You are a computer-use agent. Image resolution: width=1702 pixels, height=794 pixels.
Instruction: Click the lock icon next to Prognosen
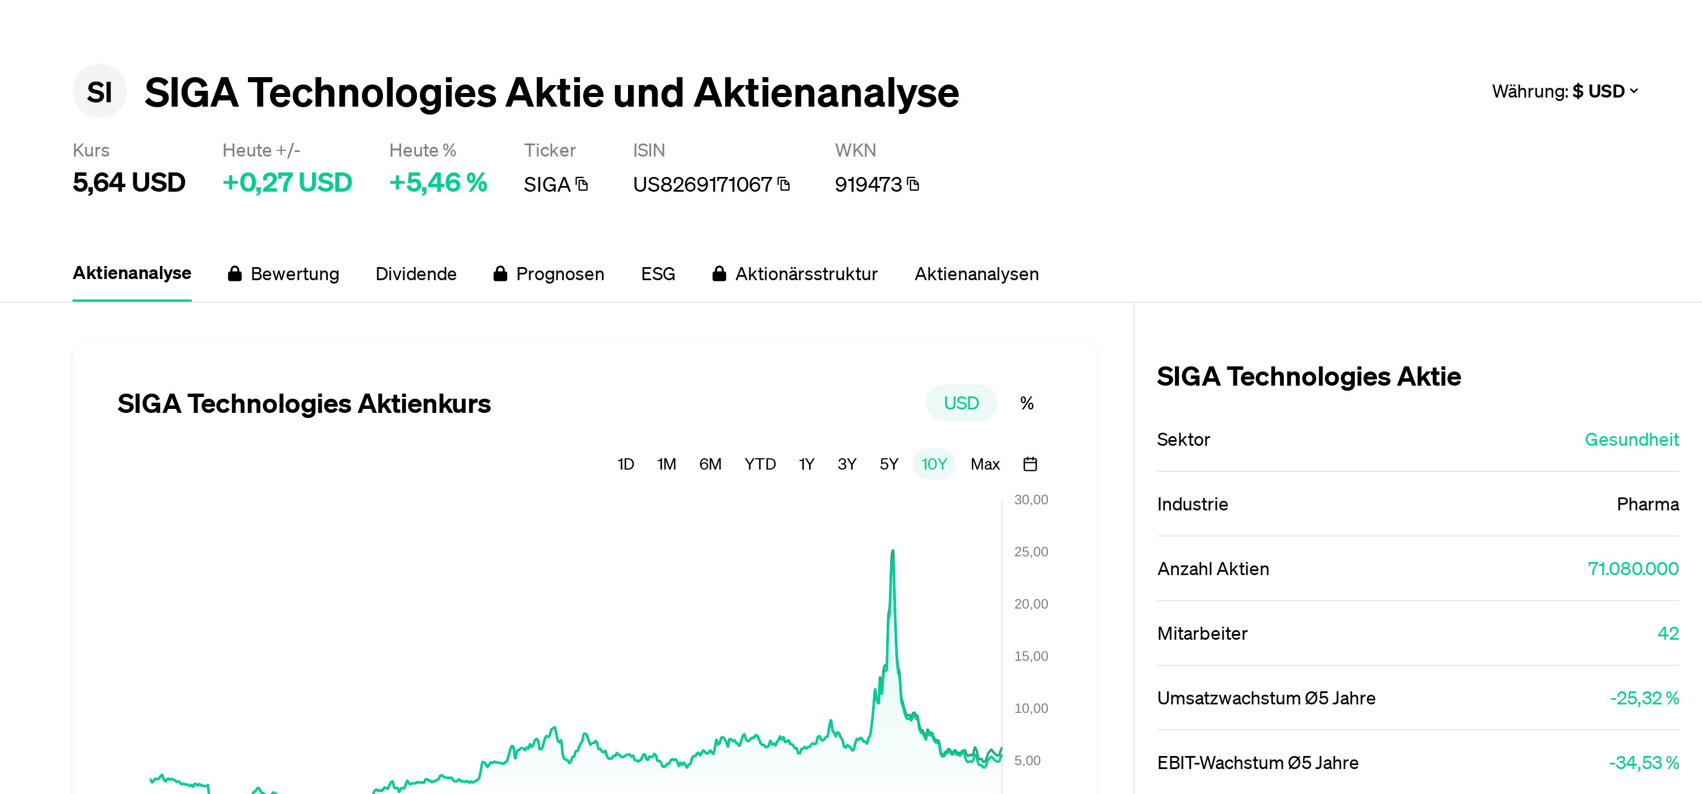(500, 273)
